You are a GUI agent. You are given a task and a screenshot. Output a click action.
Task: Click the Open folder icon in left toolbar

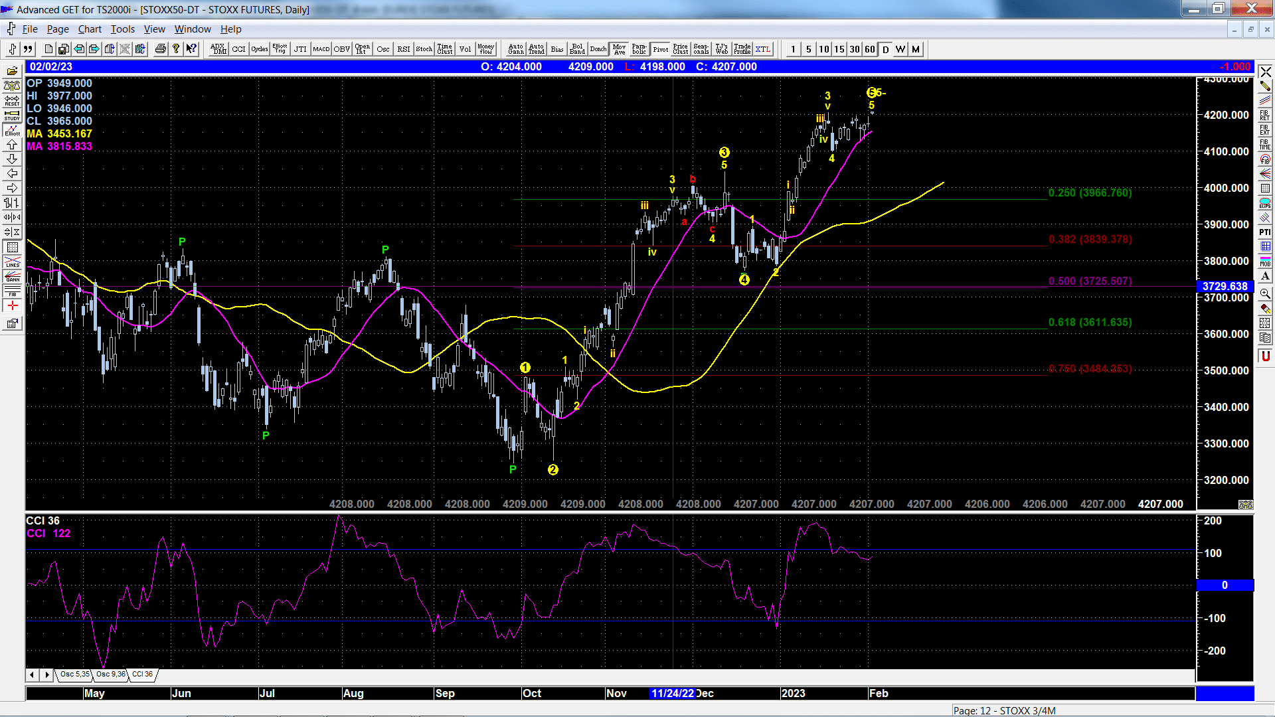point(12,71)
